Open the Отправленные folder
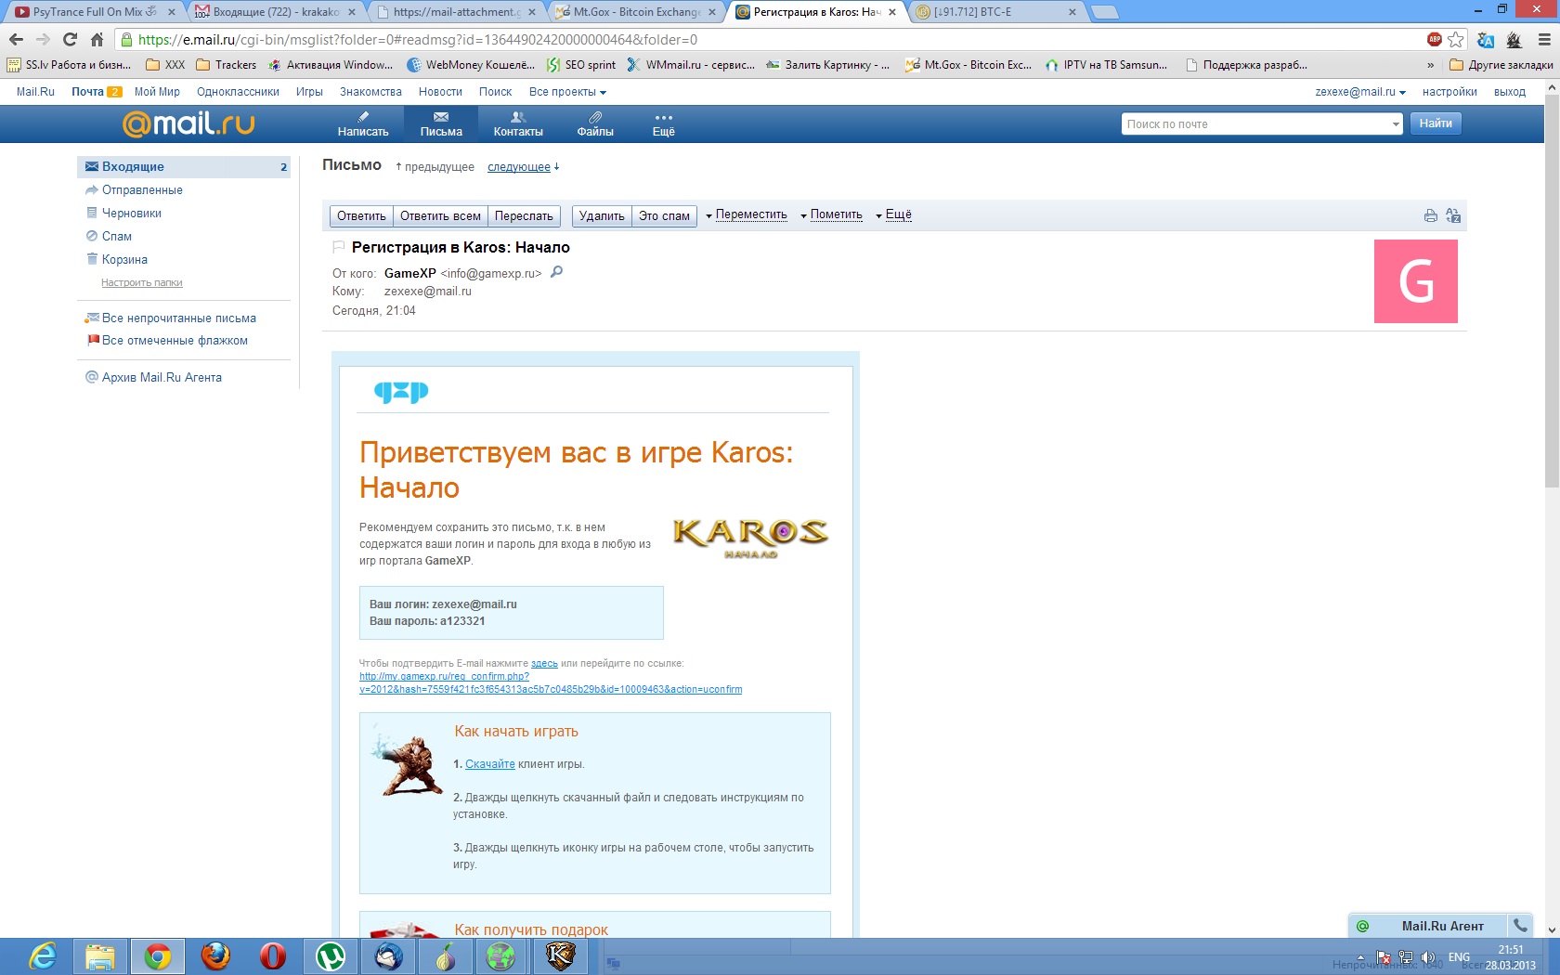The width and height of the screenshot is (1560, 975). click(x=142, y=190)
